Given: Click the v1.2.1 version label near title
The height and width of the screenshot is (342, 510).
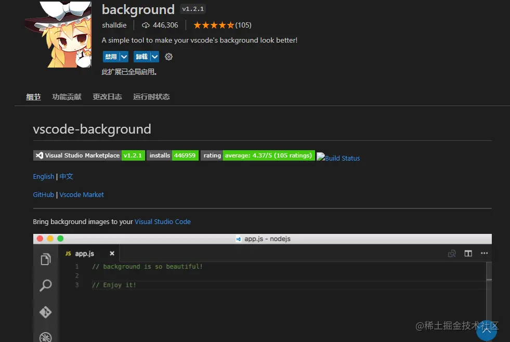Looking at the screenshot, I should 193,9.
